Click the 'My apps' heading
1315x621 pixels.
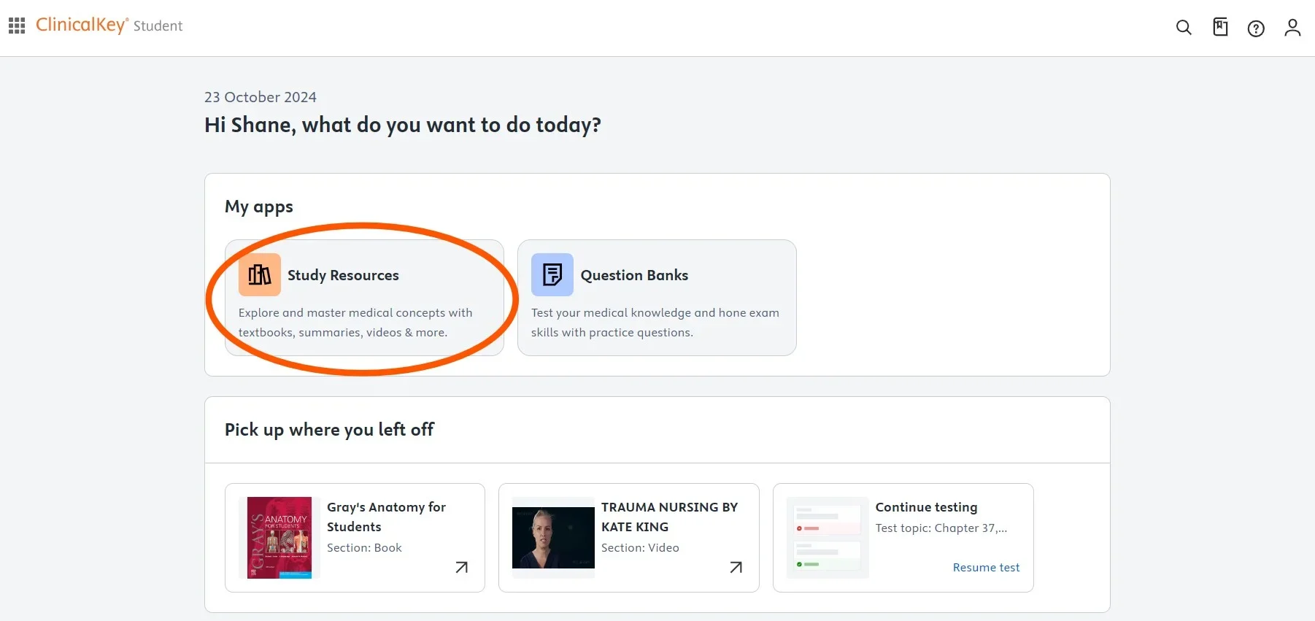pyautogui.click(x=259, y=207)
